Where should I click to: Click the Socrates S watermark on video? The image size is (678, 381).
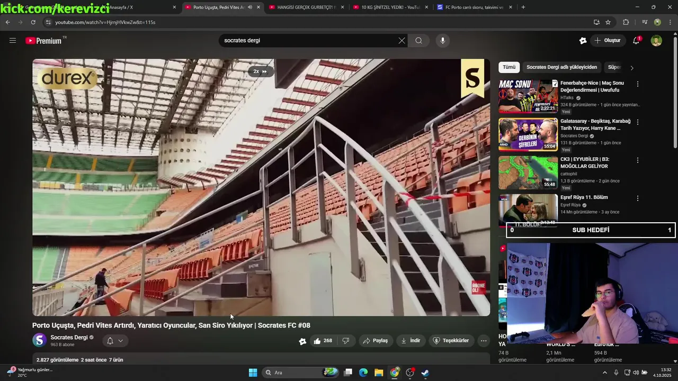472,78
